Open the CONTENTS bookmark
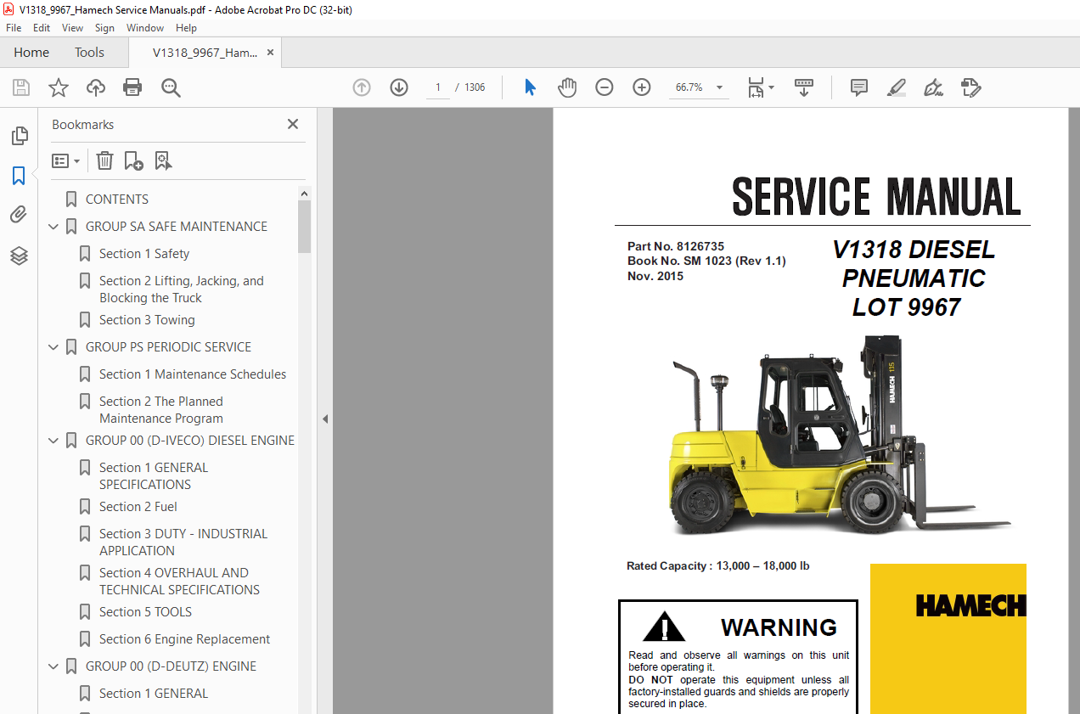 [117, 200]
